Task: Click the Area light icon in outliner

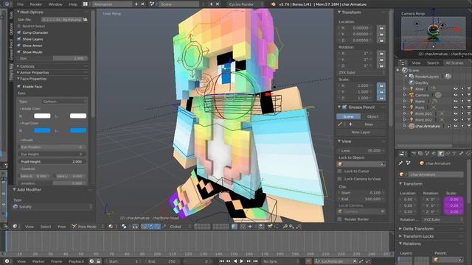Action: [412, 89]
